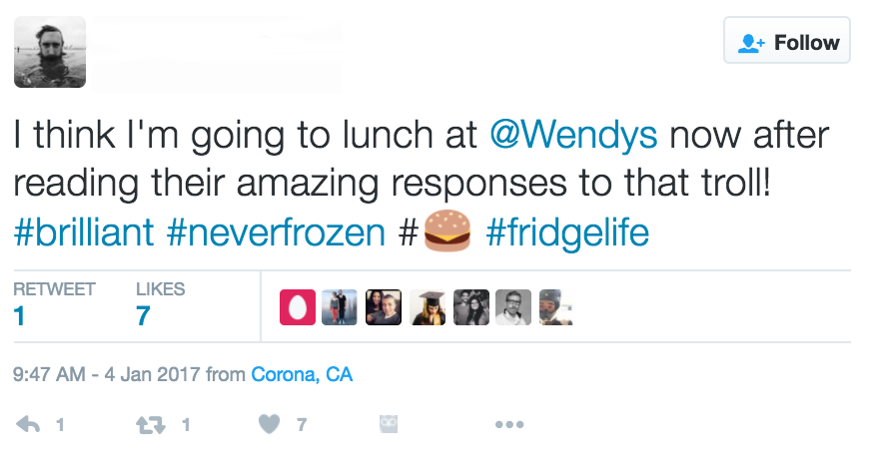
Task: Click the second liker avatar showing two people
Action: pos(339,308)
